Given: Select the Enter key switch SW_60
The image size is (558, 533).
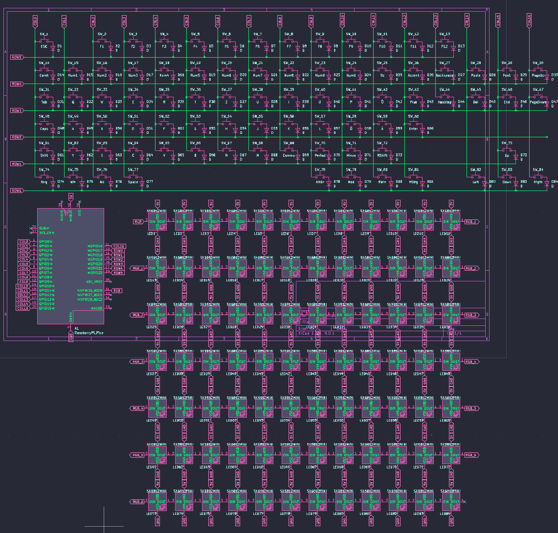Looking at the screenshot, I should [x=414, y=123].
